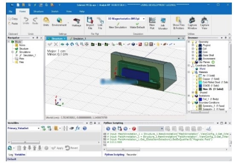
Task: Collapse the Geometry node in Browser
Action: [189, 42]
